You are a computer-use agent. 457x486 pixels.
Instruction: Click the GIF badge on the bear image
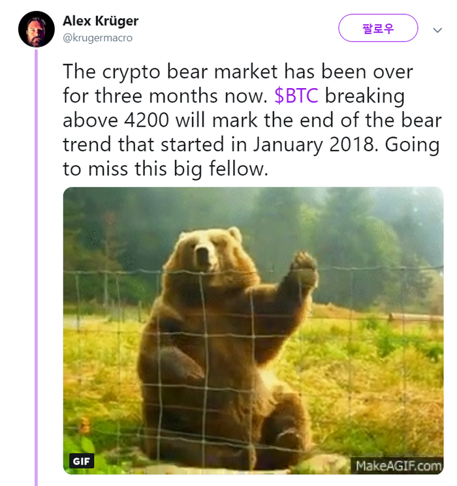click(x=82, y=461)
